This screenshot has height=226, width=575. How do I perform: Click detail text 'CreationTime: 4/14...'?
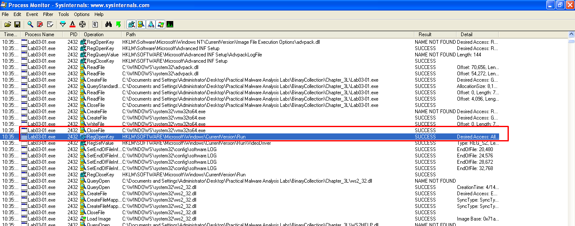tap(478, 187)
